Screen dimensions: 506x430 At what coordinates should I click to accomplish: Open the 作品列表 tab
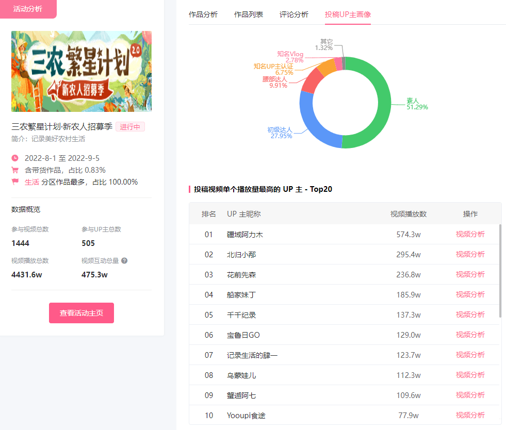(249, 14)
